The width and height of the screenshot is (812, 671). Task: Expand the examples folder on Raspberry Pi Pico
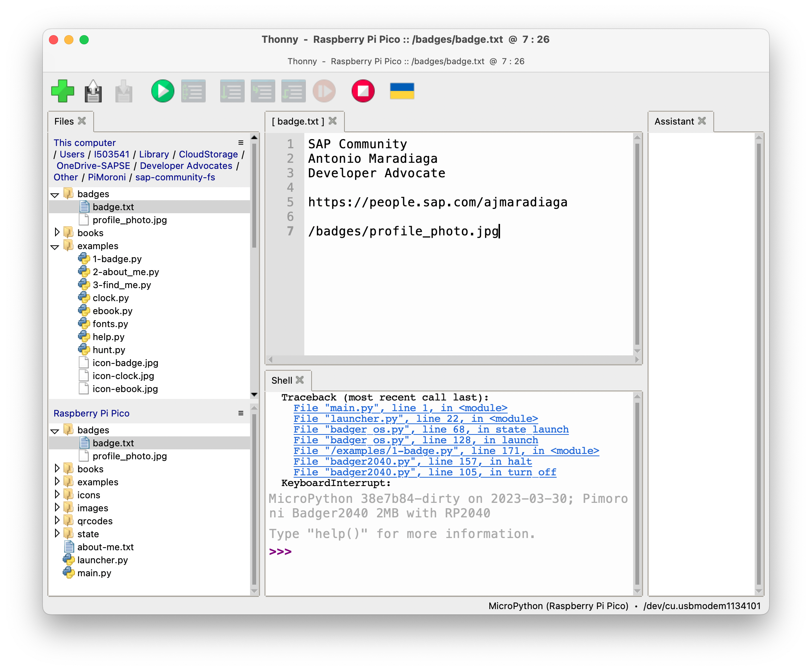pos(57,481)
